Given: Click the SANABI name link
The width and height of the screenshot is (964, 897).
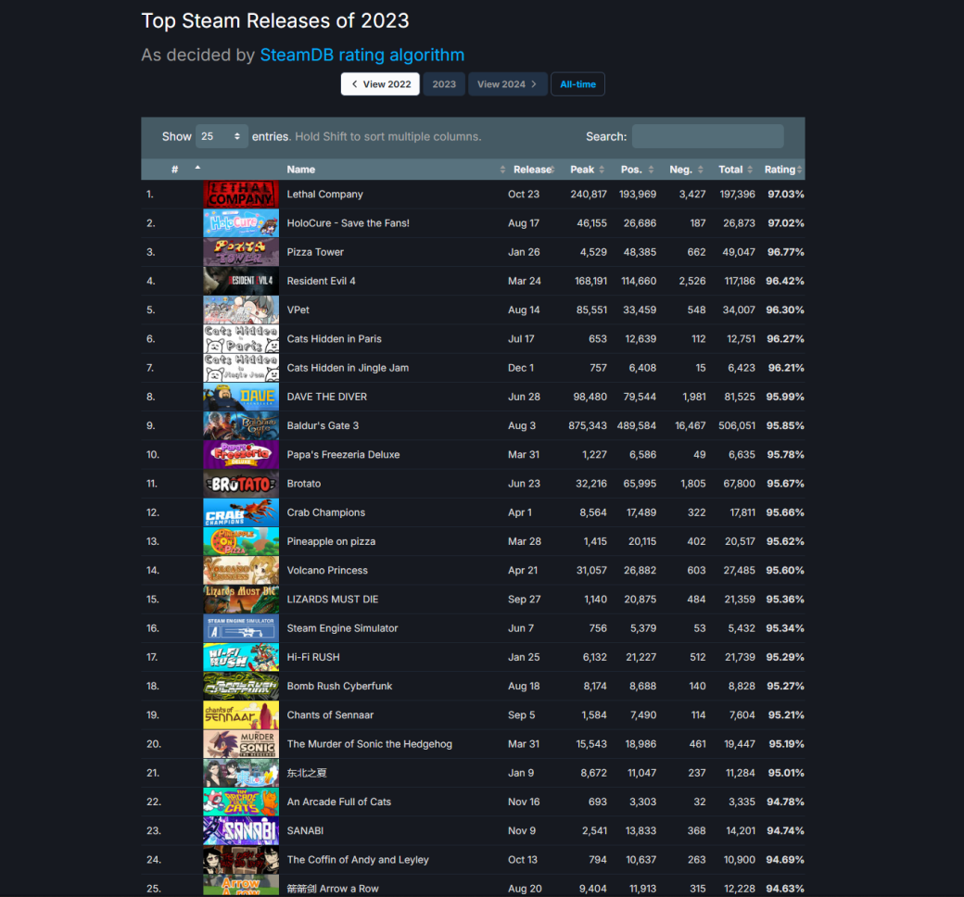Looking at the screenshot, I should tap(305, 830).
